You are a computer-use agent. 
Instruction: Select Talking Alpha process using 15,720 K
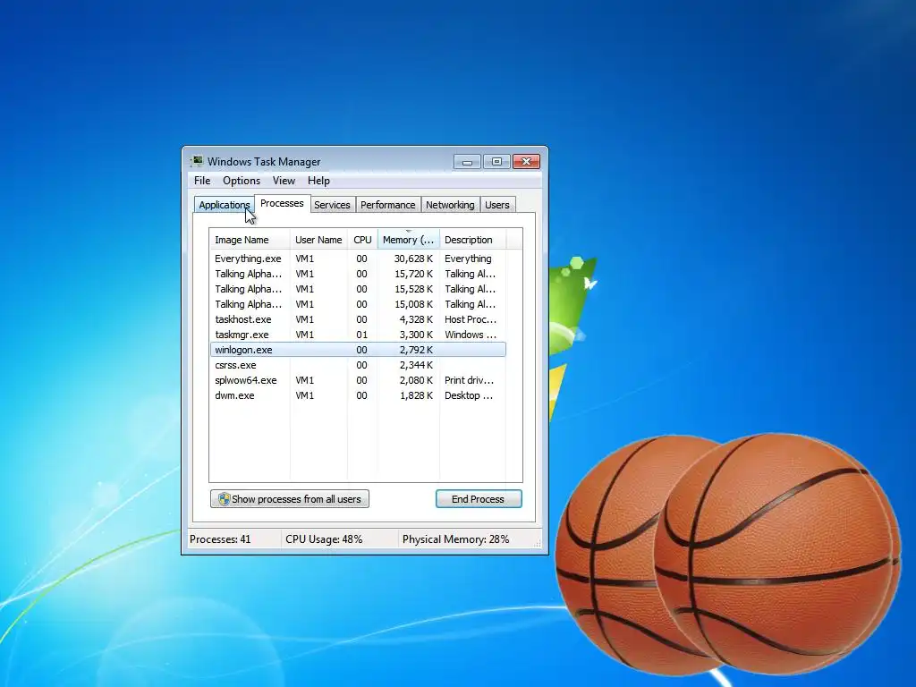point(358,274)
